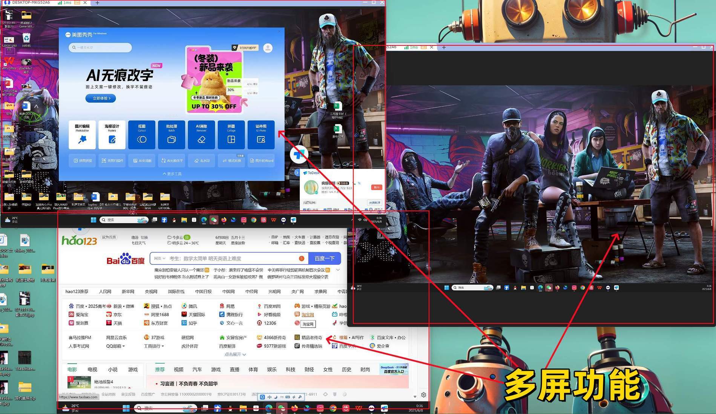Click the floating ToDesk round icon

tap(299, 154)
